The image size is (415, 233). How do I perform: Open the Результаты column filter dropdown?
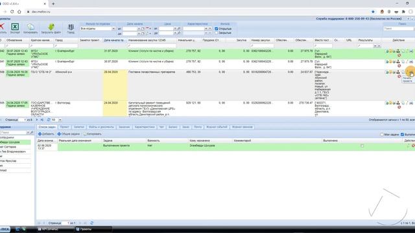(375, 46)
